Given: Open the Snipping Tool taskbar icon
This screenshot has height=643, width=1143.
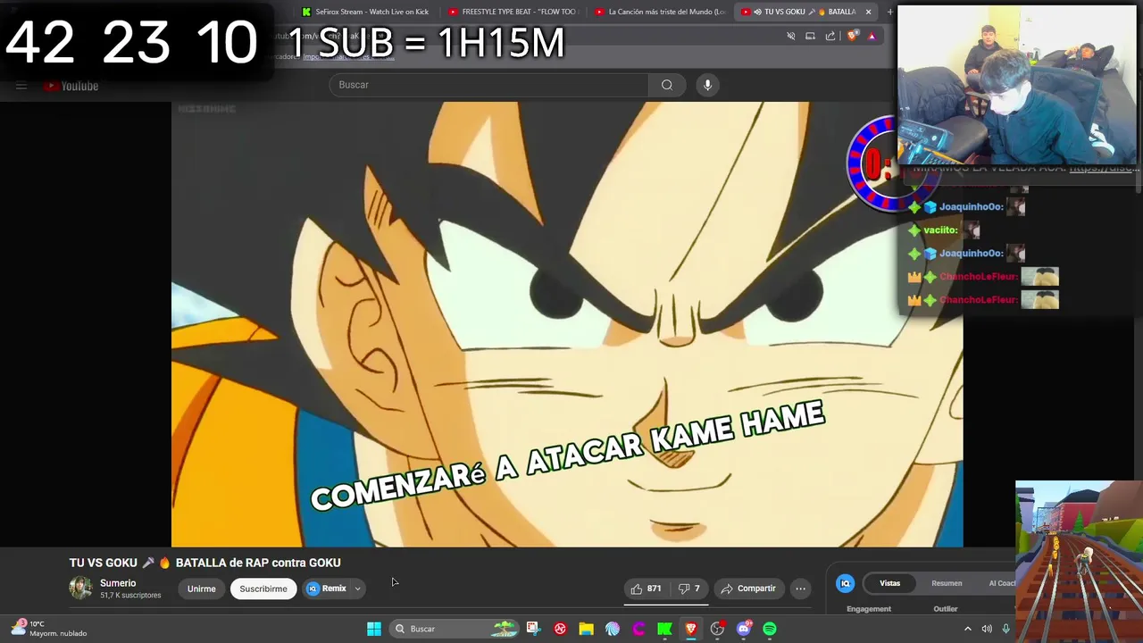Looking at the screenshot, I should (533, 629).
